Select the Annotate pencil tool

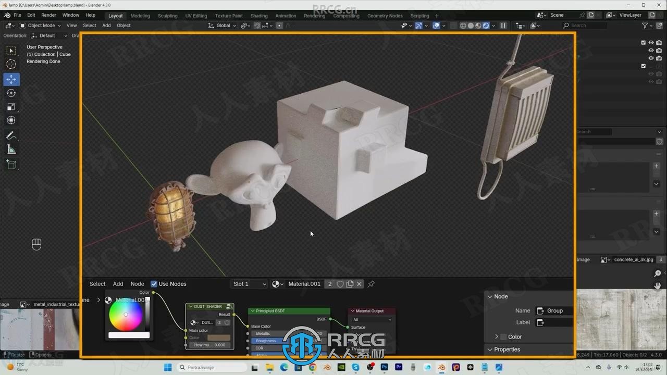click(11, 135)
